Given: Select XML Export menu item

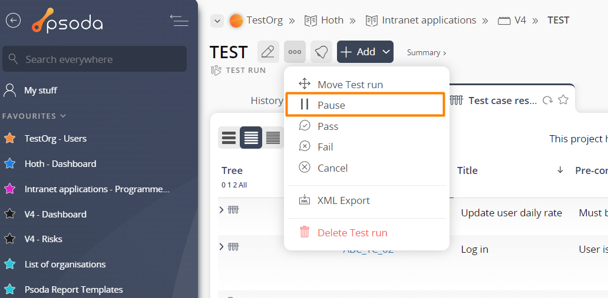Looking at the screenshot, I should tap(367, 200).
